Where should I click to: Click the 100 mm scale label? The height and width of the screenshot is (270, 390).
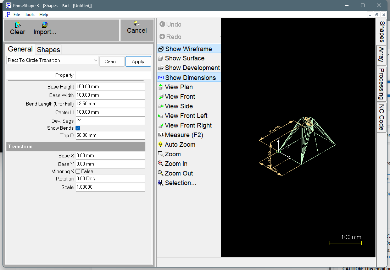[x=351, y=237]
